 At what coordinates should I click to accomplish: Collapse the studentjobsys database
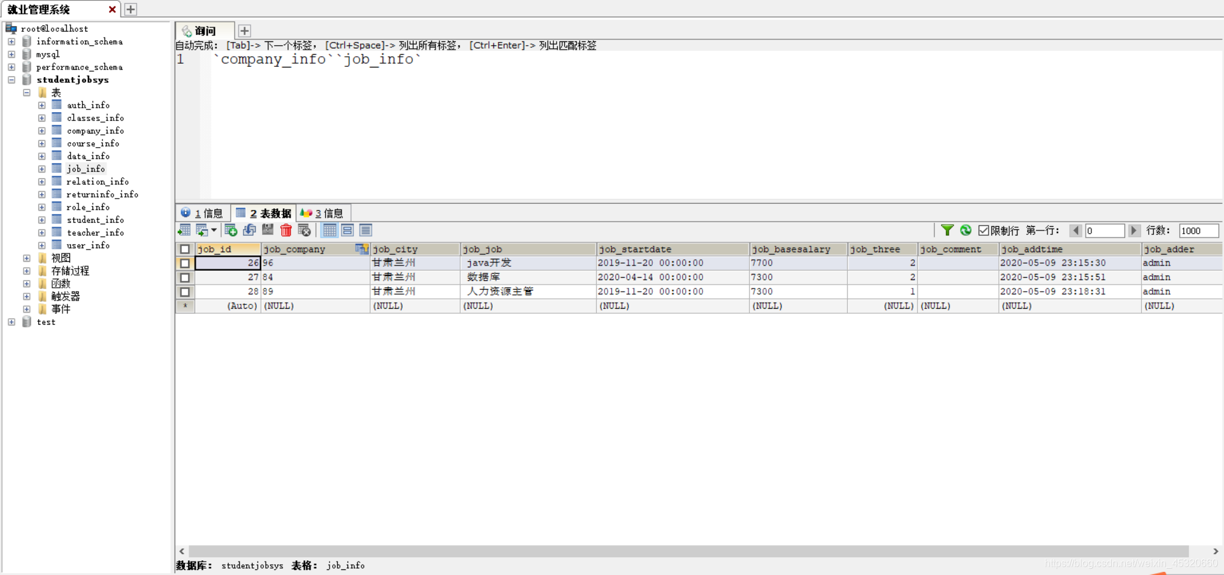[x=11, y=80]
